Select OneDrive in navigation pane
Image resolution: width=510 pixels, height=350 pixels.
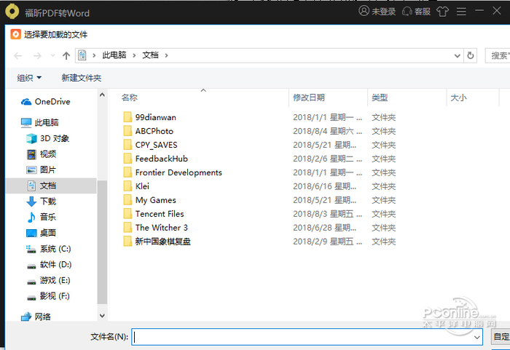(x=45, y=102)
